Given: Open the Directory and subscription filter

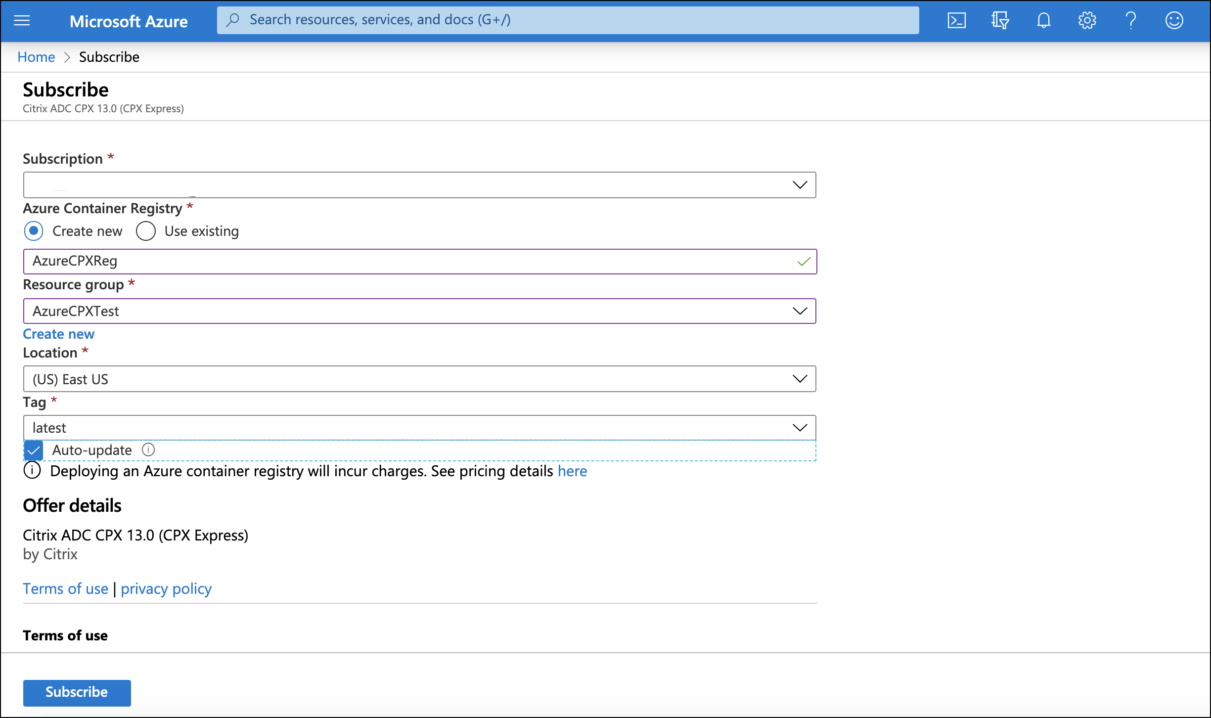Looking at the screenshot, I should coord(1000,20).
